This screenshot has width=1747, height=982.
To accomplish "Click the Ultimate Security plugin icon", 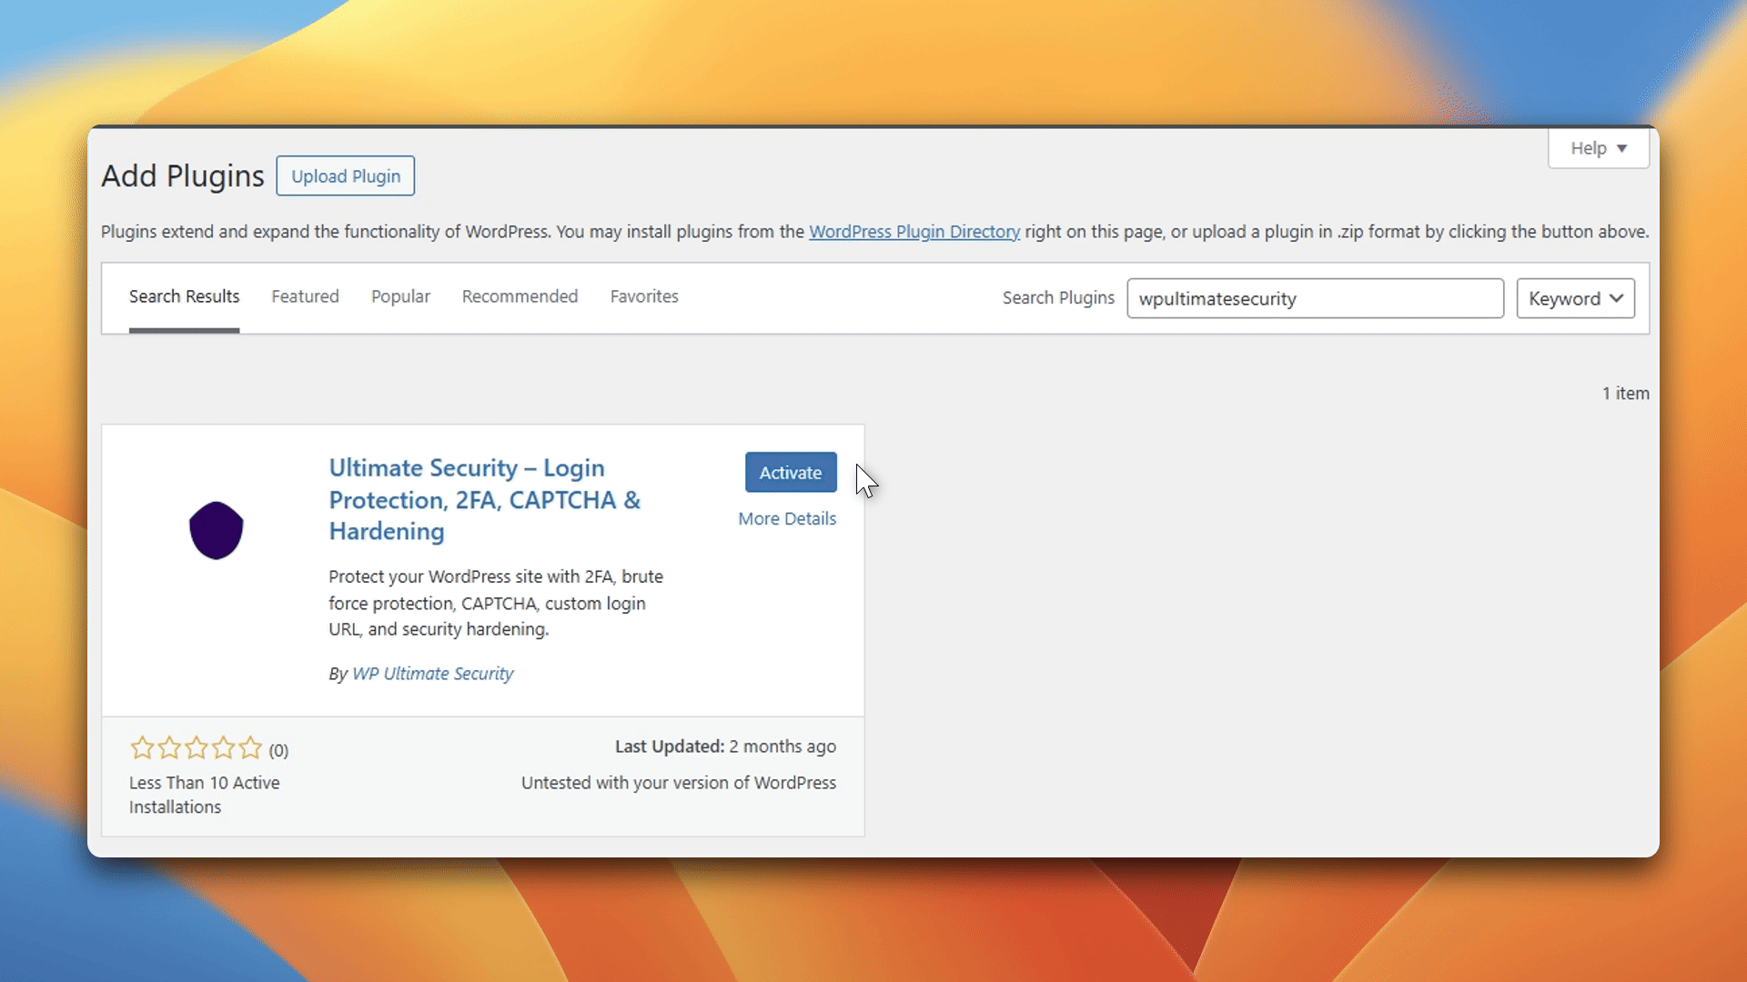I will (216, 530).
